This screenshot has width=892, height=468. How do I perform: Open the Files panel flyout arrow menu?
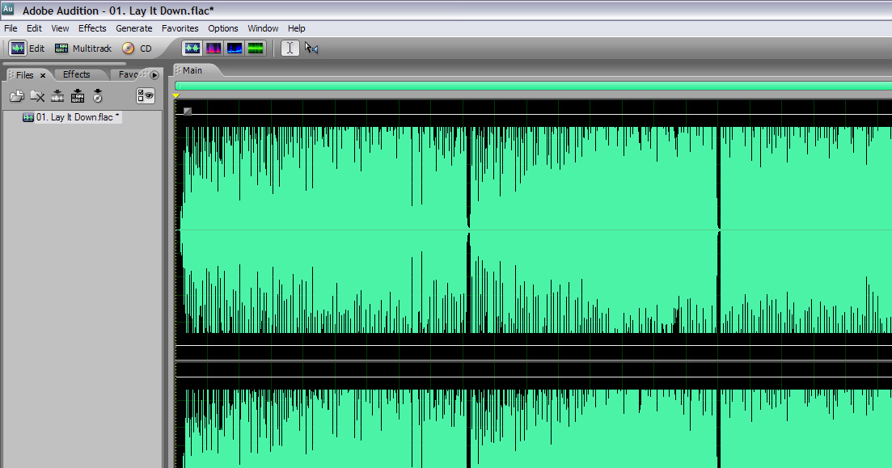click(154, 75)
